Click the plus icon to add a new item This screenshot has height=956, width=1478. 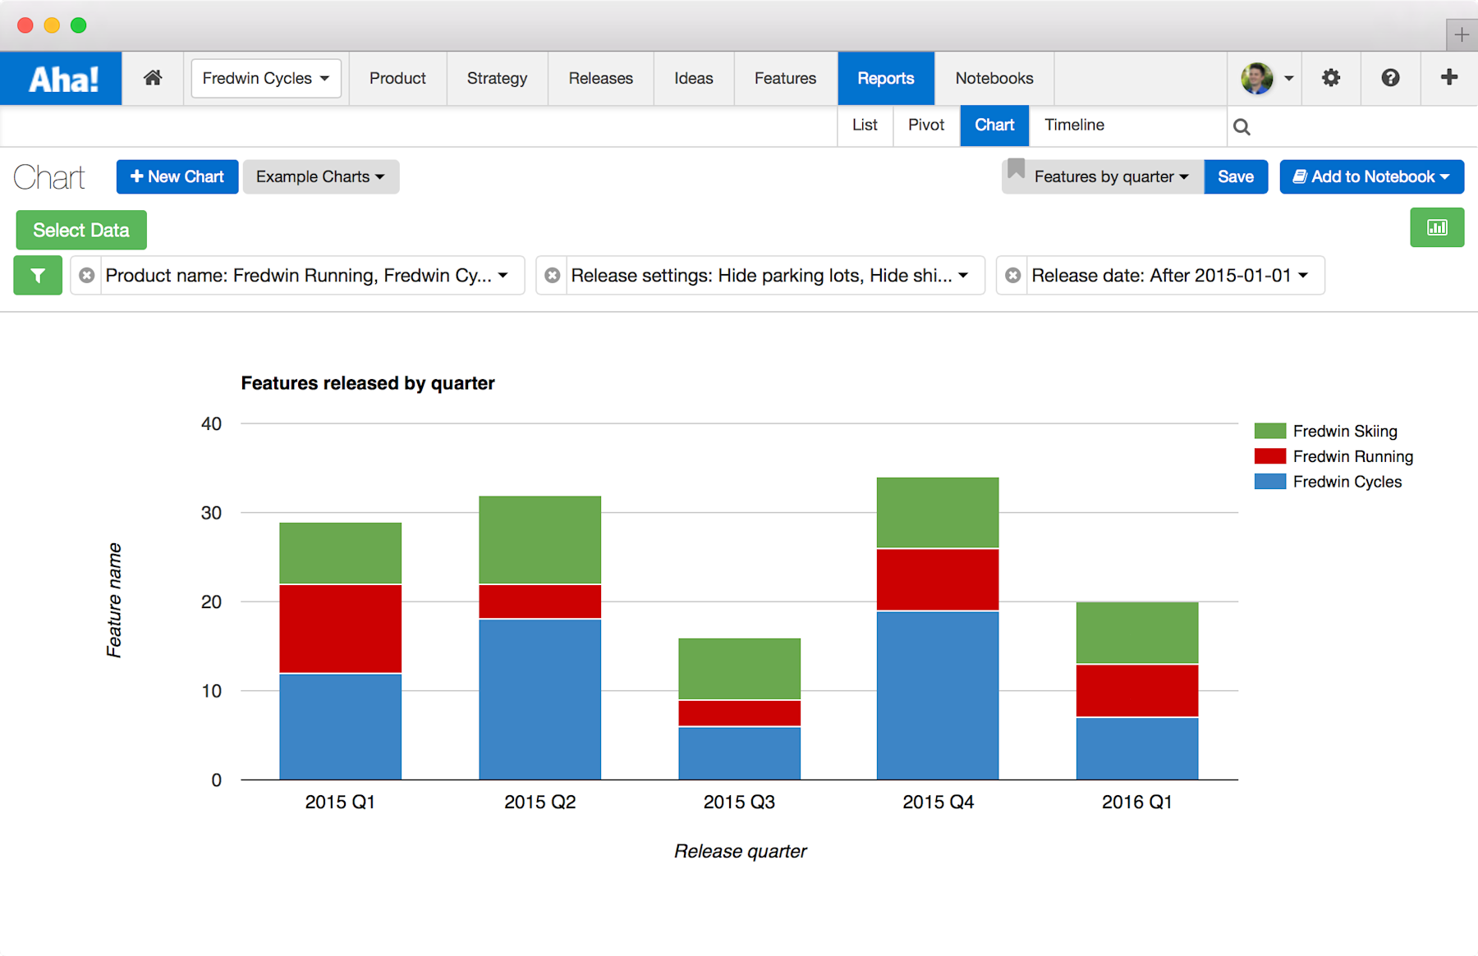(1448, 78)
